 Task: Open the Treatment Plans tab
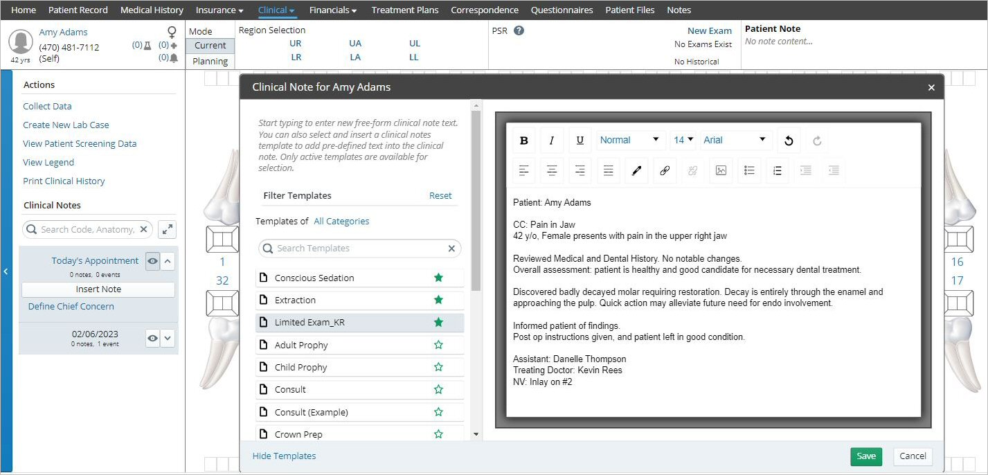(x=405, y=10)
